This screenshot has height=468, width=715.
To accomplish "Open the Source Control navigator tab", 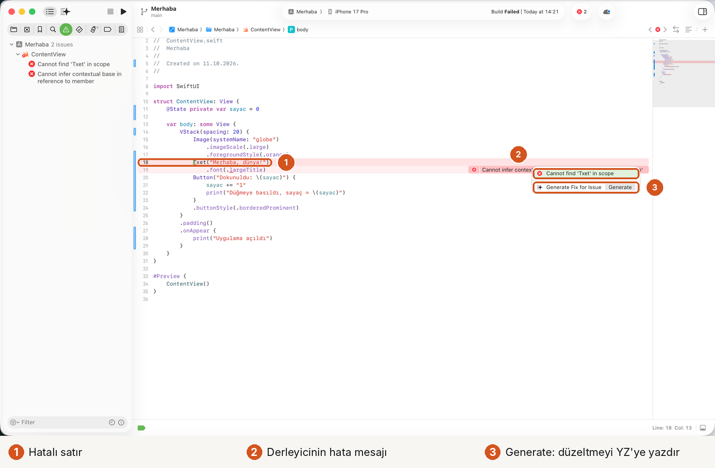I will [27, 30].
